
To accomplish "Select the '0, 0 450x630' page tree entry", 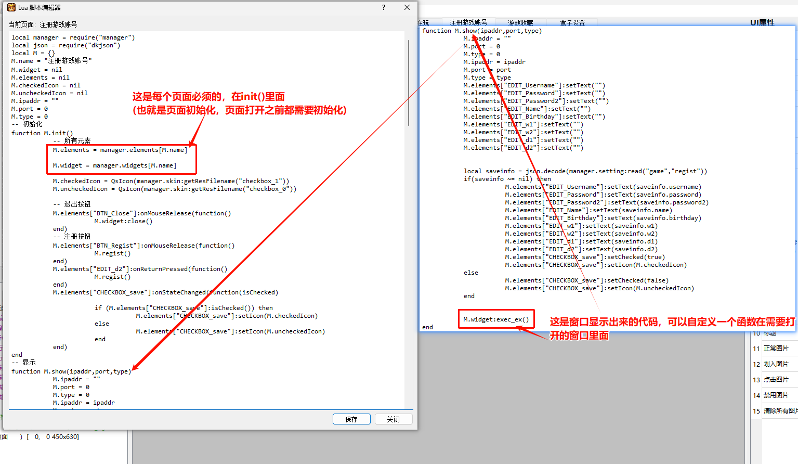I will coord(57,437).
